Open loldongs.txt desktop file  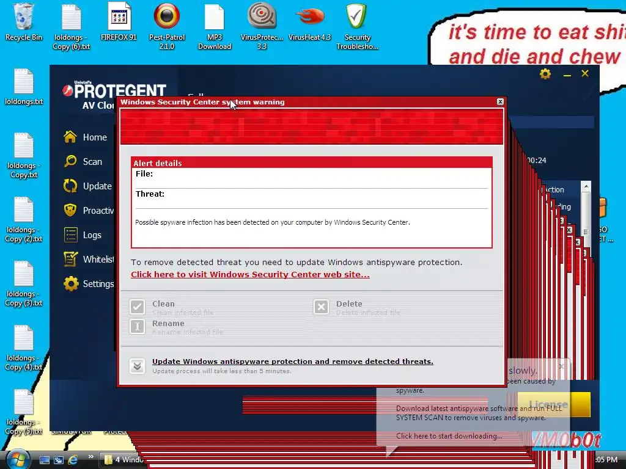pyautogui.click(x=24, y=87)
